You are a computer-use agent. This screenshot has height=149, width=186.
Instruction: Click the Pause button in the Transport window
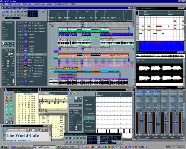[70, 138]
